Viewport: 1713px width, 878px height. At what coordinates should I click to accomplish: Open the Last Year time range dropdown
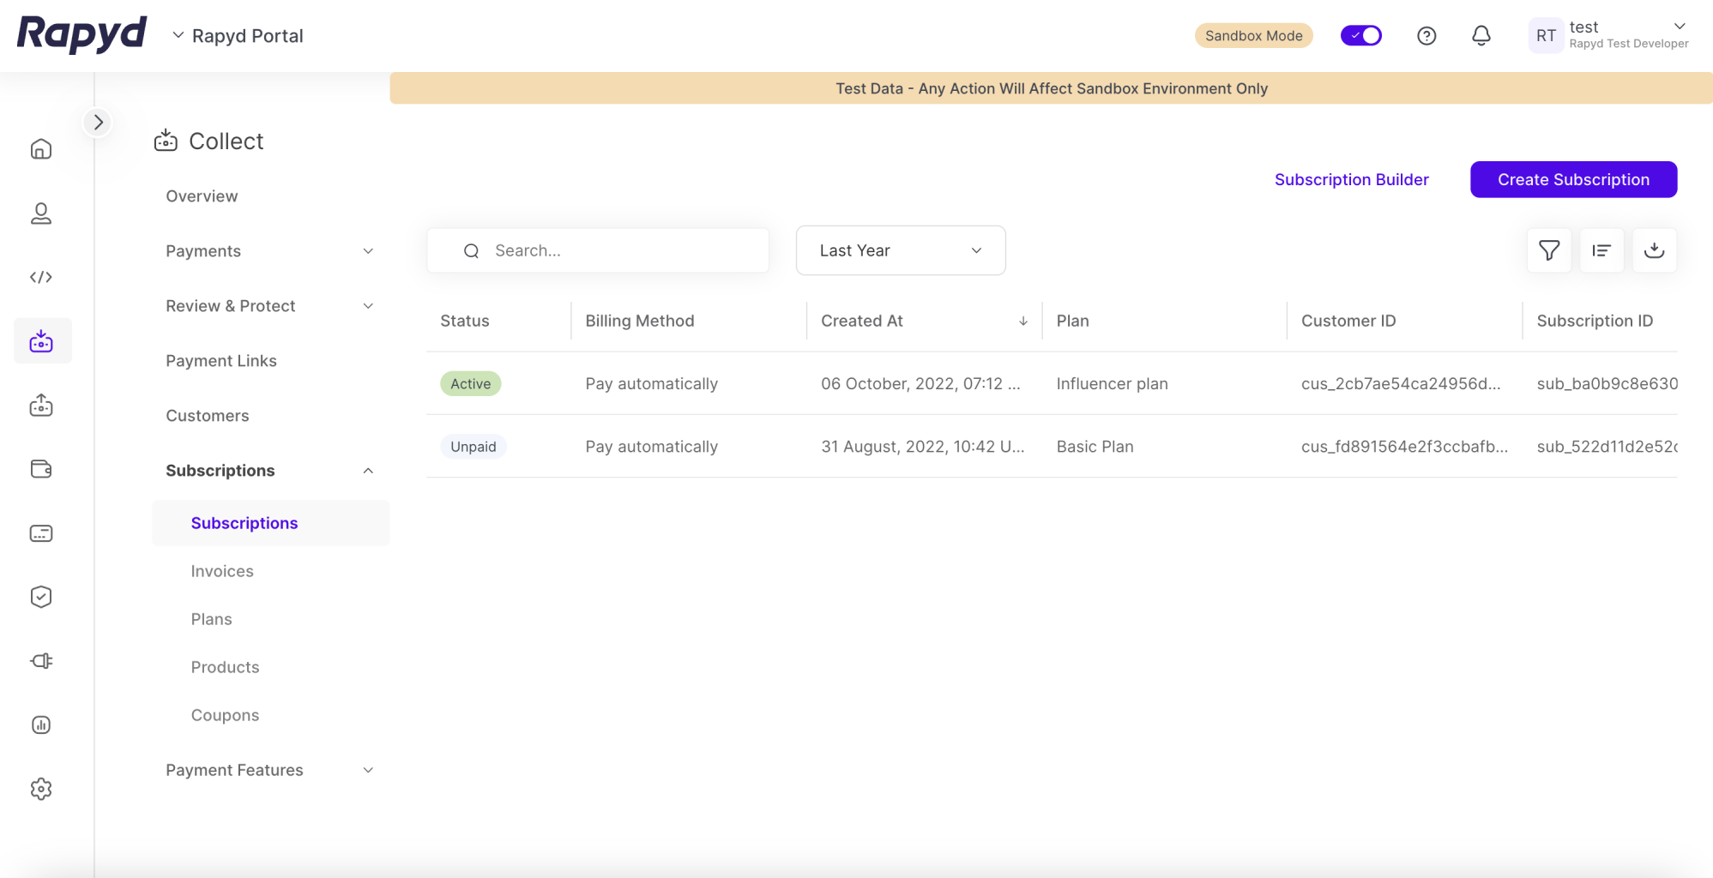[x=900, y=250]
